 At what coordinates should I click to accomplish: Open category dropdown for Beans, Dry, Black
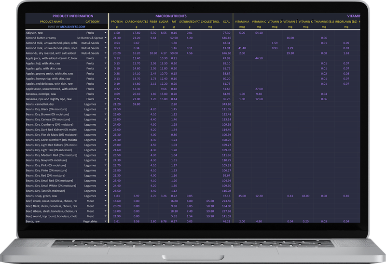(106, 109)
